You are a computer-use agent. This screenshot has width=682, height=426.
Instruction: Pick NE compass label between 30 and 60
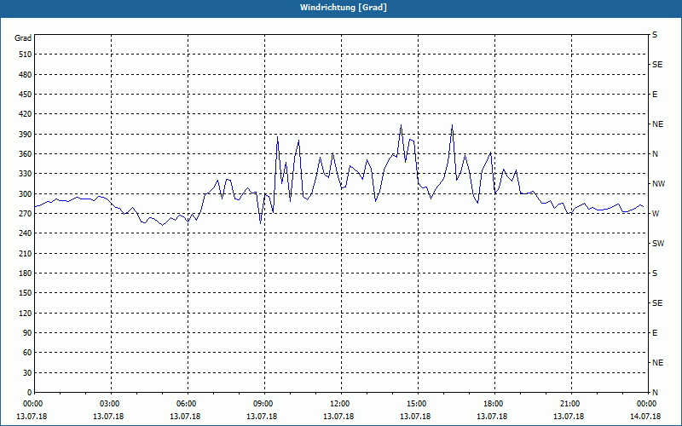(x=658, y=363)
